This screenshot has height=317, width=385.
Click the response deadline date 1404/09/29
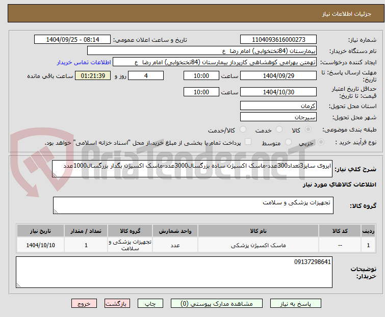point(278,75)
